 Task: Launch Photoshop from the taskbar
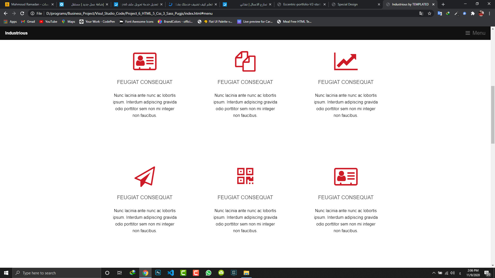[x=158, y=273]
